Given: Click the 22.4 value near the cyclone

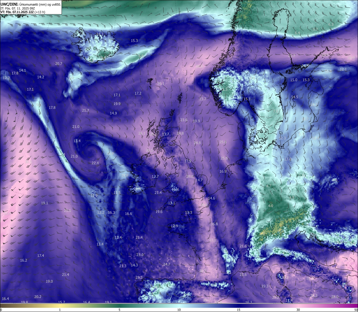Looking at the screenshot, I should (x=95, y=163).
